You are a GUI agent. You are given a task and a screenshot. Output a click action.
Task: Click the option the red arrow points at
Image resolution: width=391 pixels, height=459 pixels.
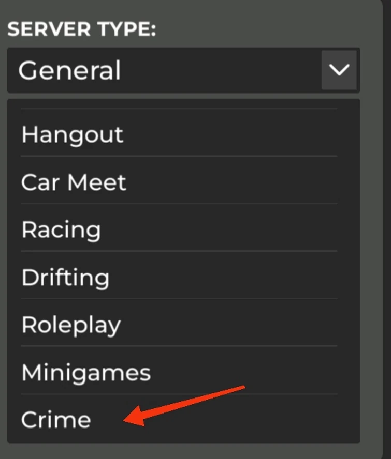click(56, 420)
